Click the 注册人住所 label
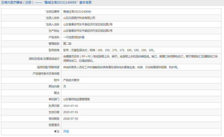The image size is (224, 137). [x=53, y=24]
